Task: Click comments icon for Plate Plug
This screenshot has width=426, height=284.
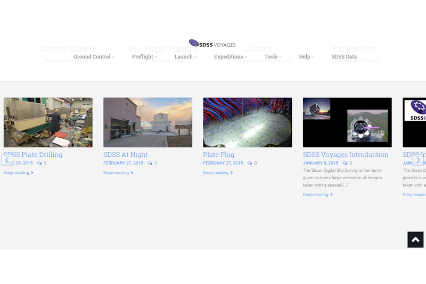Action: click(250, 163)
